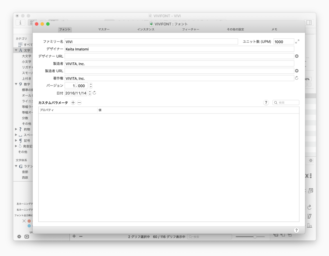
Task: Select 上付き in the sidebar
Action: [x=27, y=78]
